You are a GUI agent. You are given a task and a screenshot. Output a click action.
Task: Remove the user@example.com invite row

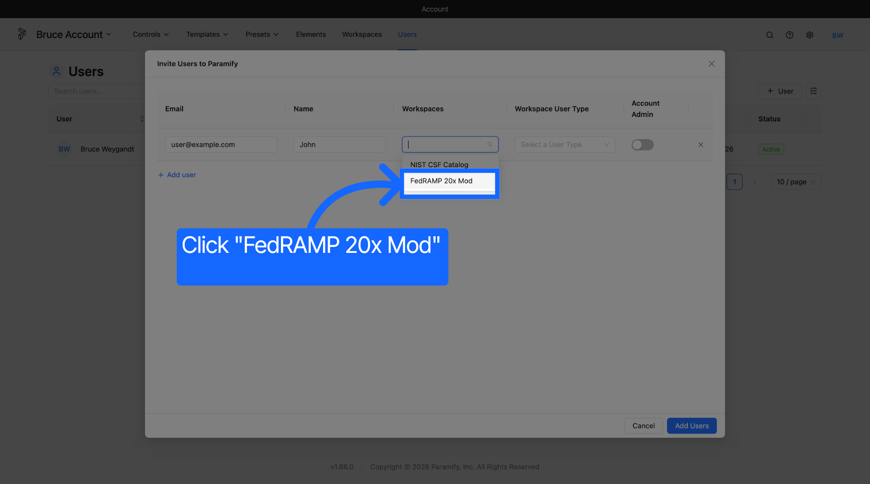coord(701,145)
